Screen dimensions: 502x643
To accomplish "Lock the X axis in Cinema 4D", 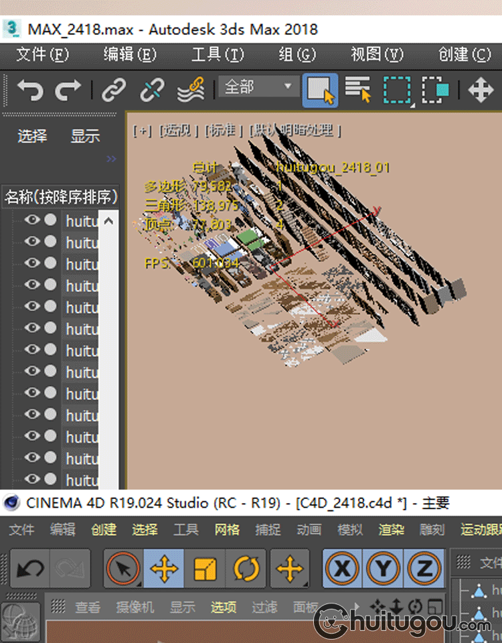I will pyautogui.click(x=342, y=569).
